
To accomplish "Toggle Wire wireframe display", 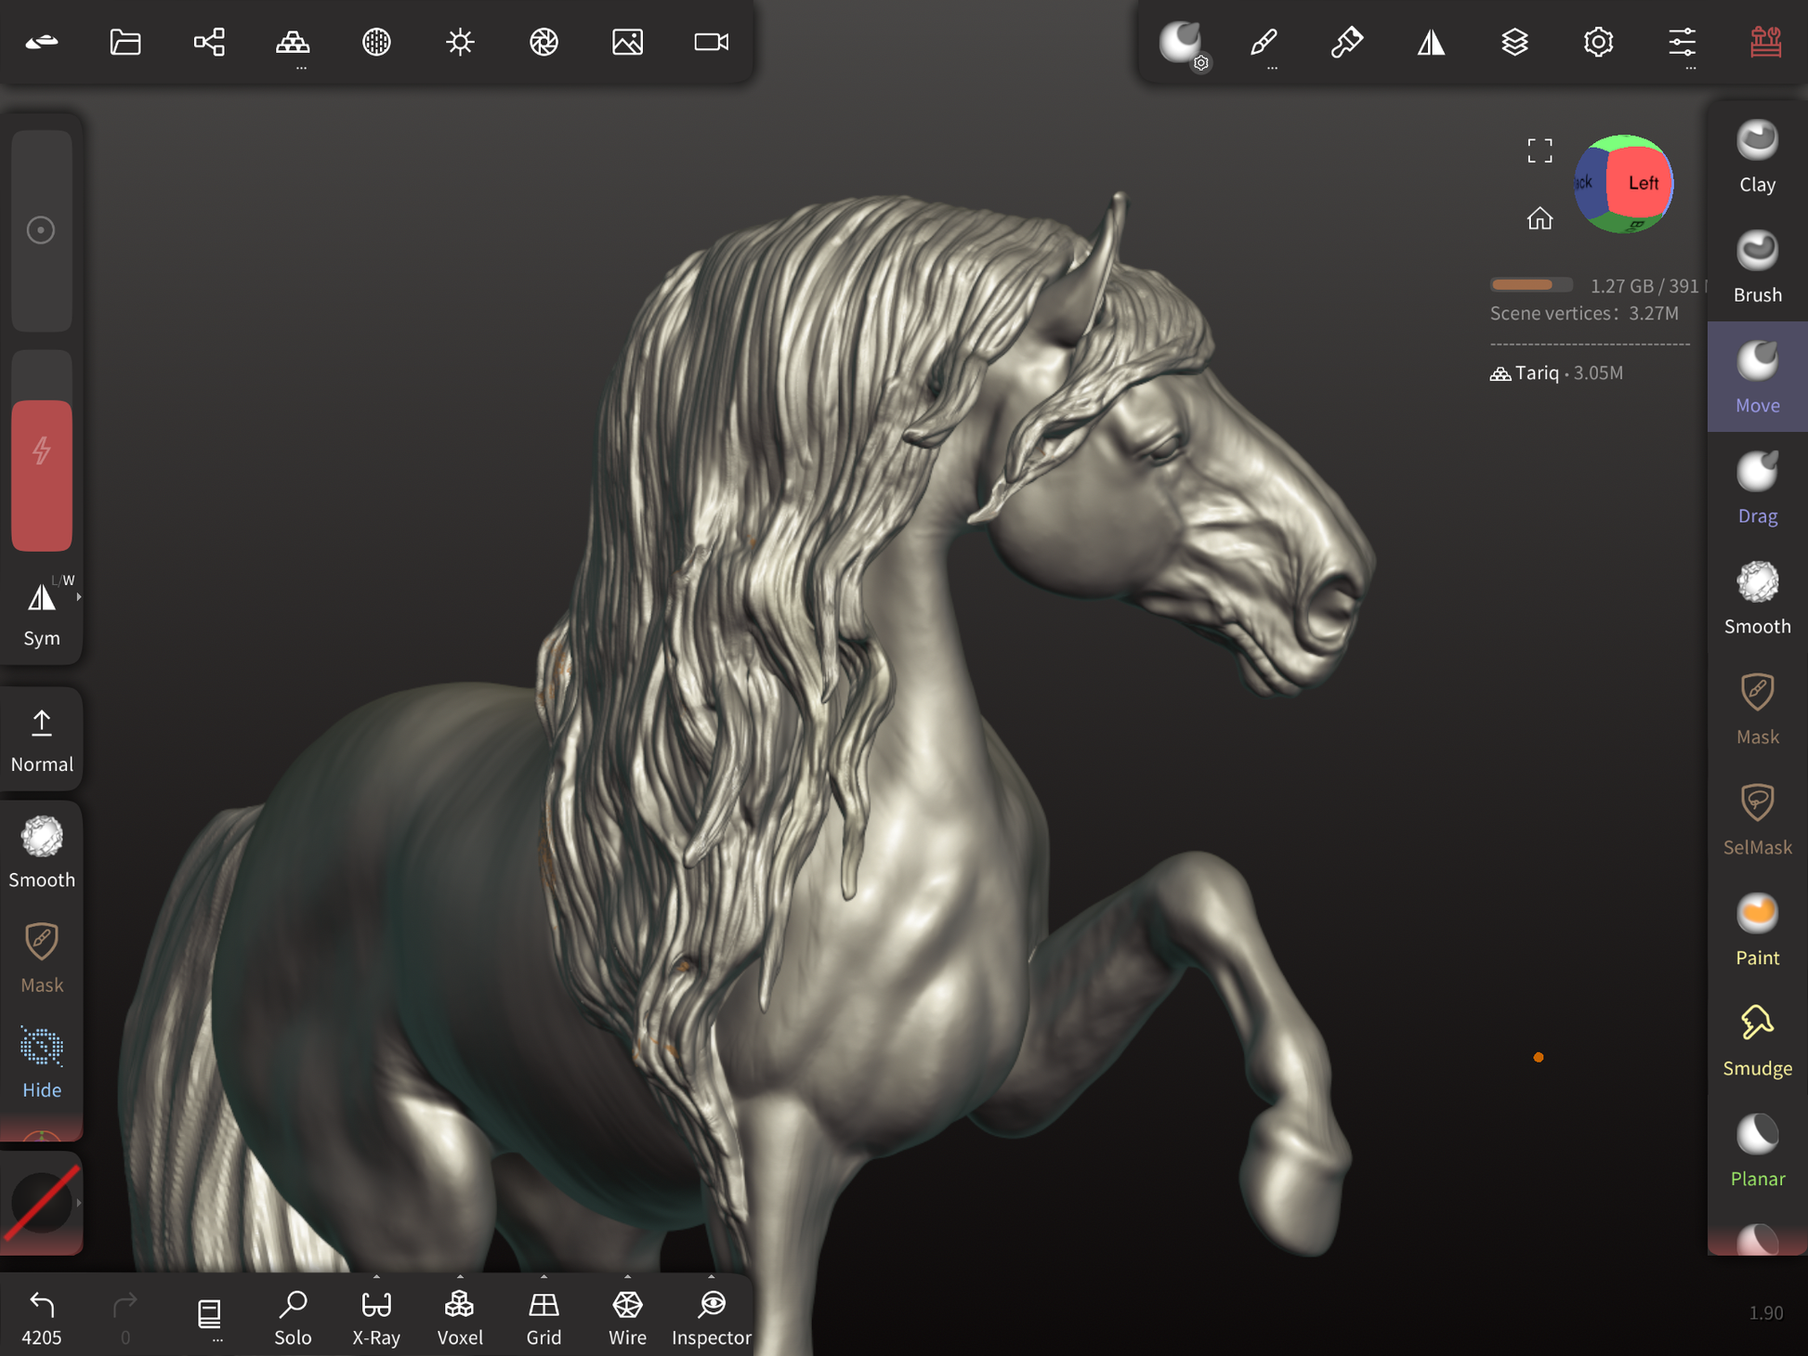I will click(627, 1316).
